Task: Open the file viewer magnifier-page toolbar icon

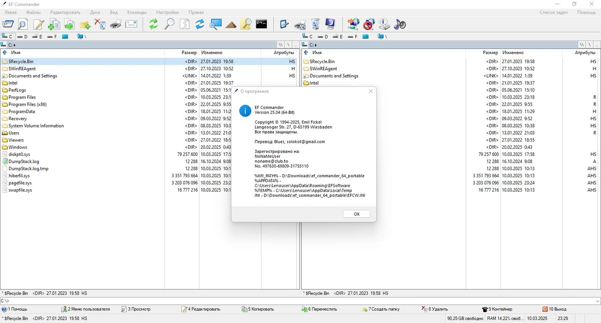Action: [23, 24]
